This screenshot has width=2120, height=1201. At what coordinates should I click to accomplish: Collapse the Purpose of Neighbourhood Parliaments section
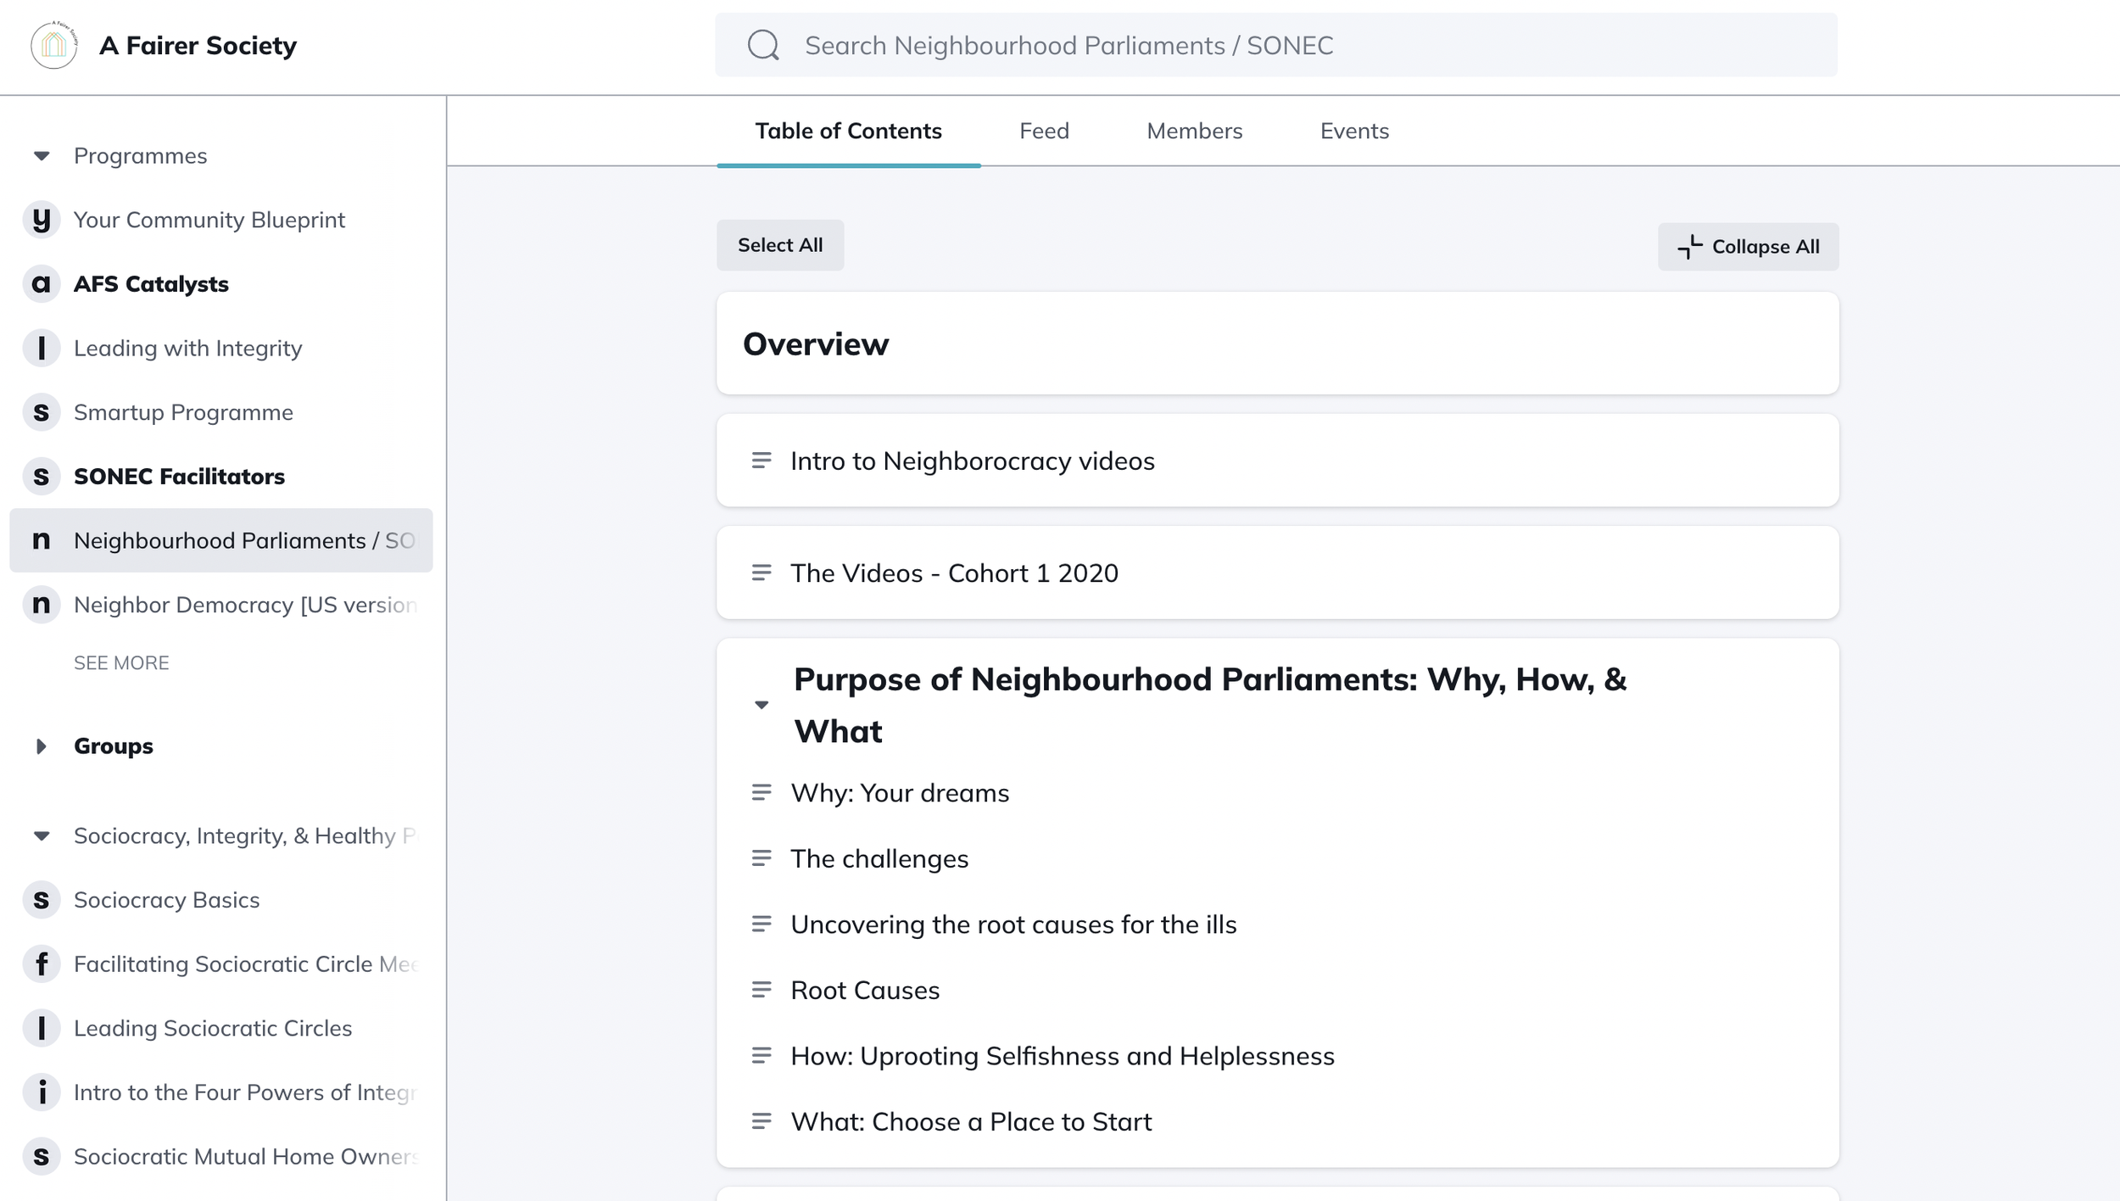click(x=762, y=705)
